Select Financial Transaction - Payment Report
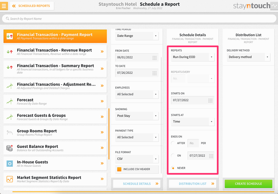Image resolution: width=278 pixels, height=194 pixels. [55, 36]
